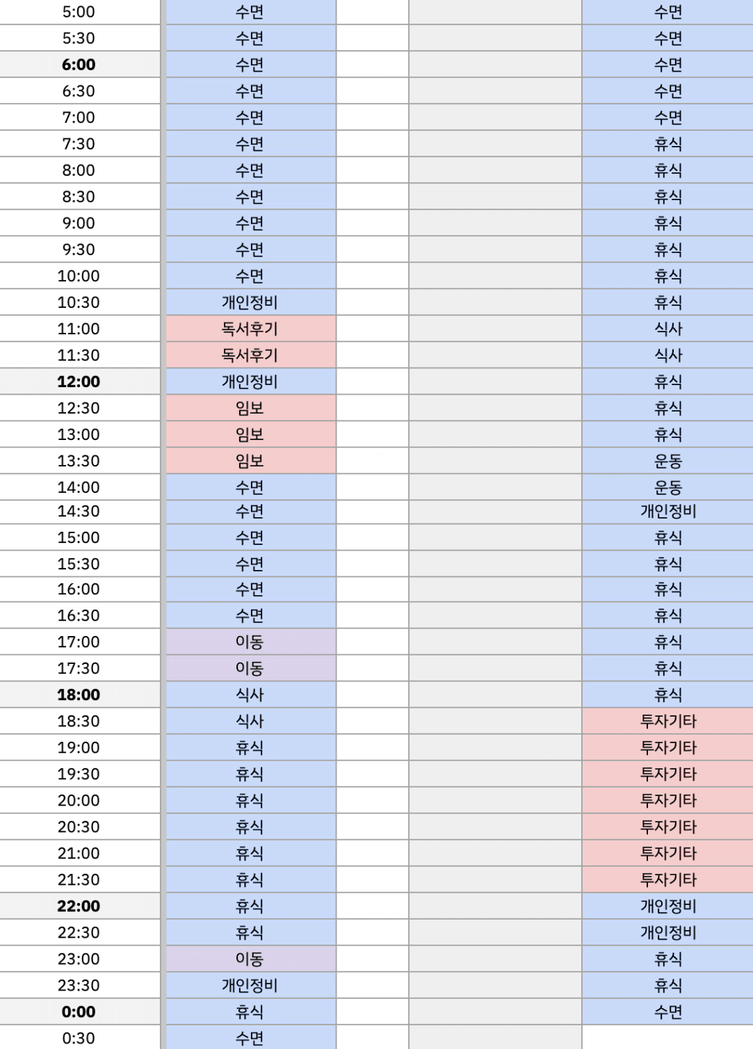Click the 임보 cell in the 12:30 row
The image size is (753, 1049).
point(250,408)
